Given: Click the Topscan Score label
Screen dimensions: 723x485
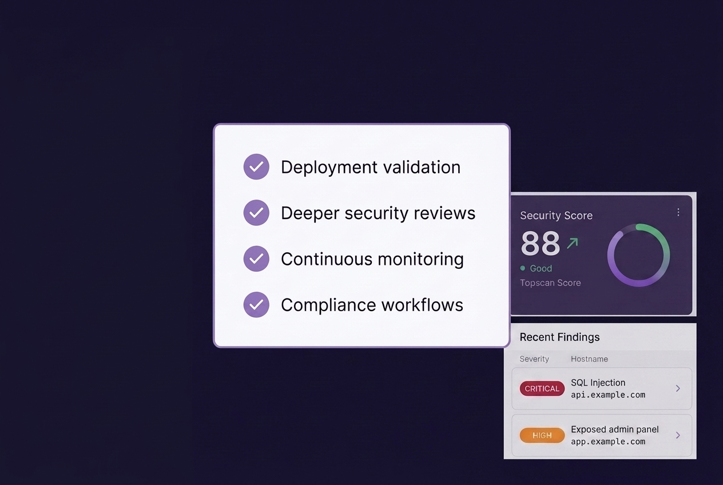Looking at the screenshot, I should pos(550,283).
